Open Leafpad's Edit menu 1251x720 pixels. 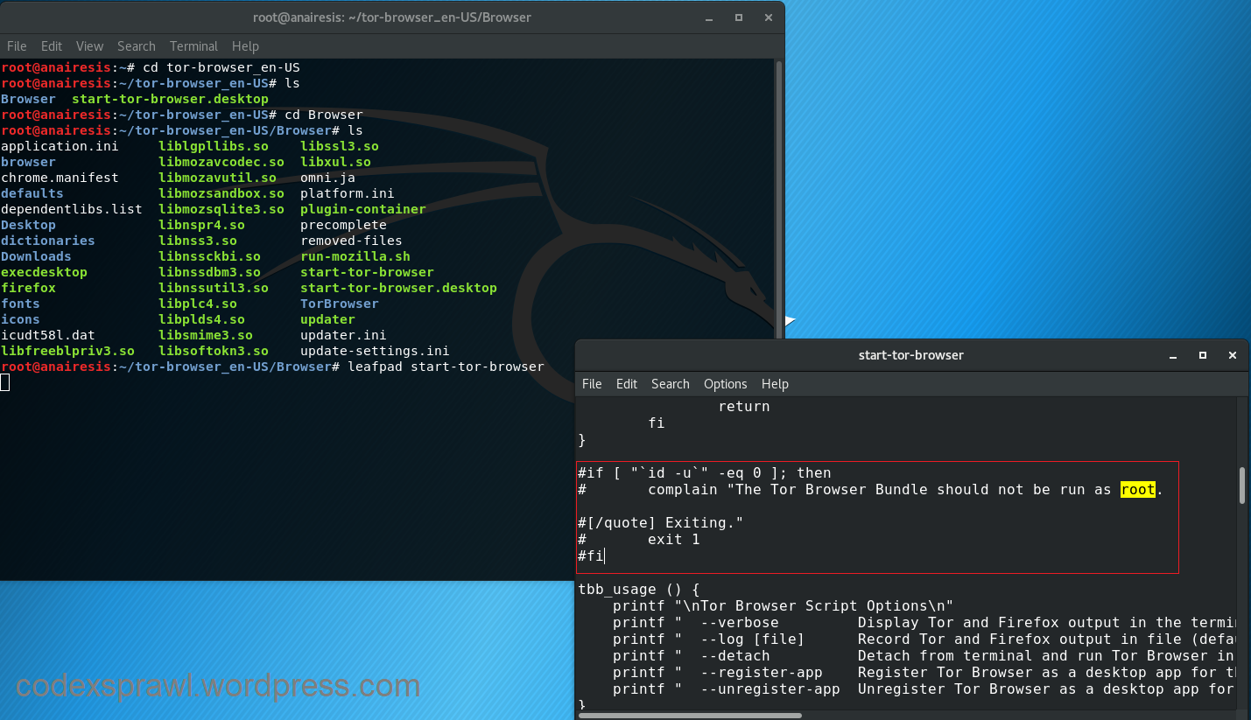coord(627,384)
